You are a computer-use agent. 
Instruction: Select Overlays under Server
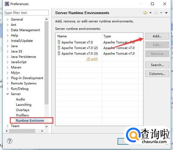click(x=23, y=110)
